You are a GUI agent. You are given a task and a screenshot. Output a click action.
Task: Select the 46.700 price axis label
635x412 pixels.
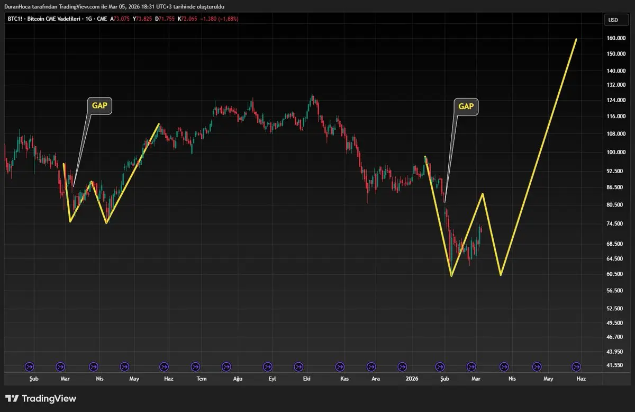tap(614, 337)
